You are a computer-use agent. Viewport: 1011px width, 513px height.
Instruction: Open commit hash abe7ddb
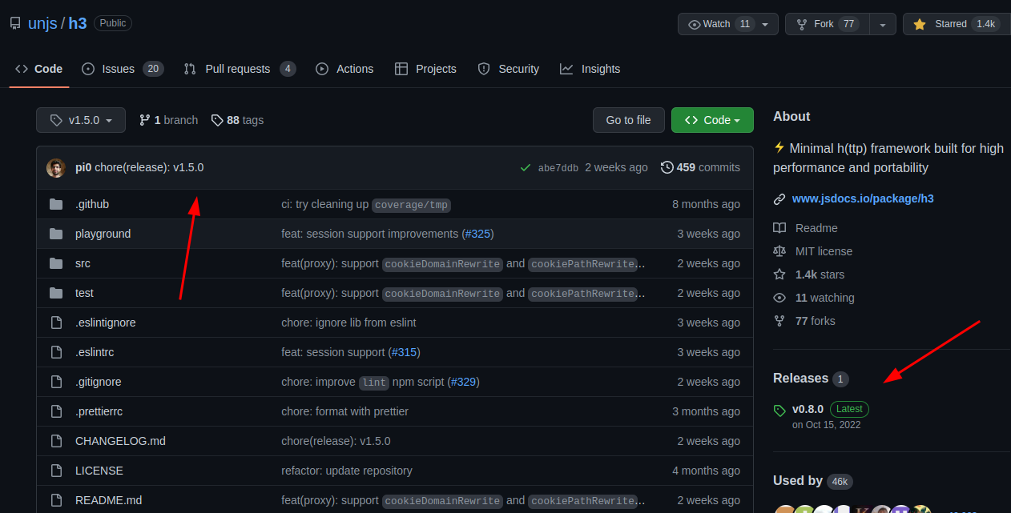pyautogui.click(x=558, y=168)
